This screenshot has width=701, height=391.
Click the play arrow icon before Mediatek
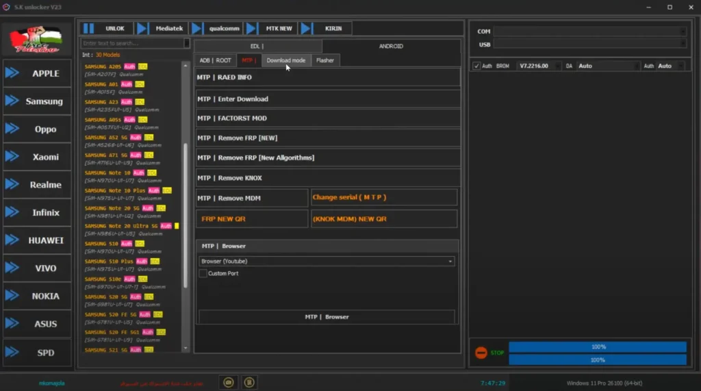[x=142, y=28]
